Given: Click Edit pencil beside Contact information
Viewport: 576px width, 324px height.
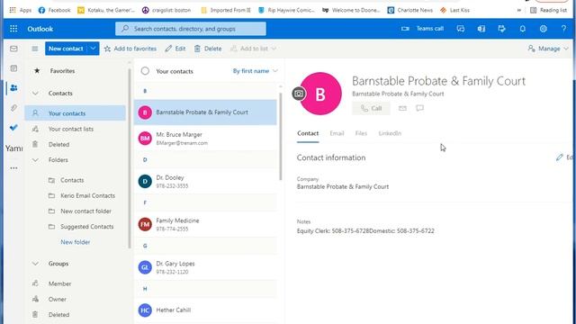Looking at the screenshot, I should [x=564, y=157].
